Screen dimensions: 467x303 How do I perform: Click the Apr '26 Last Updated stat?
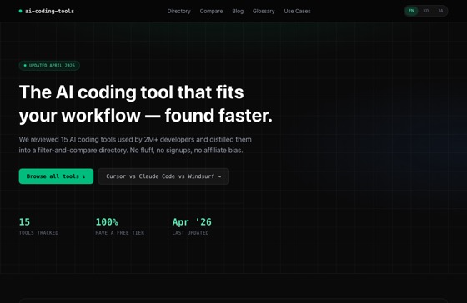coord(192,226)
